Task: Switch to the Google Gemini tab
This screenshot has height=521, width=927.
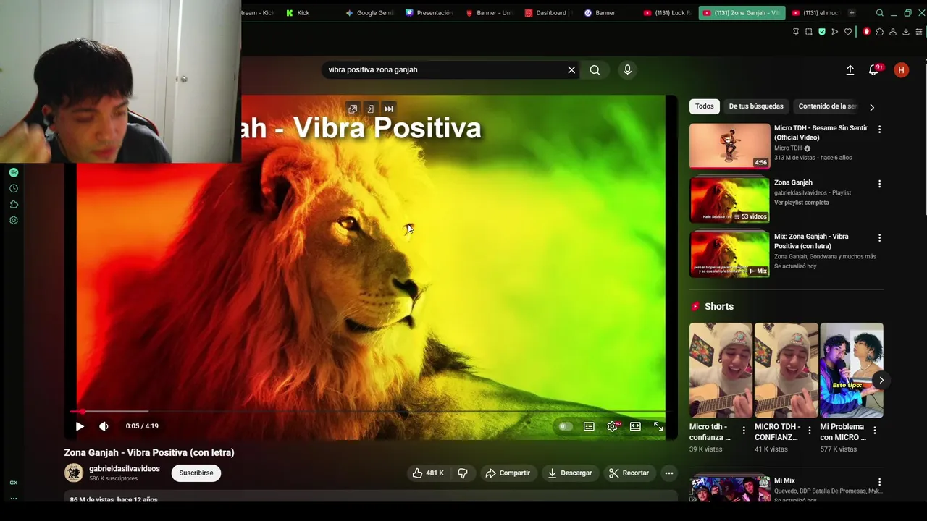Action: coord(369,13)
